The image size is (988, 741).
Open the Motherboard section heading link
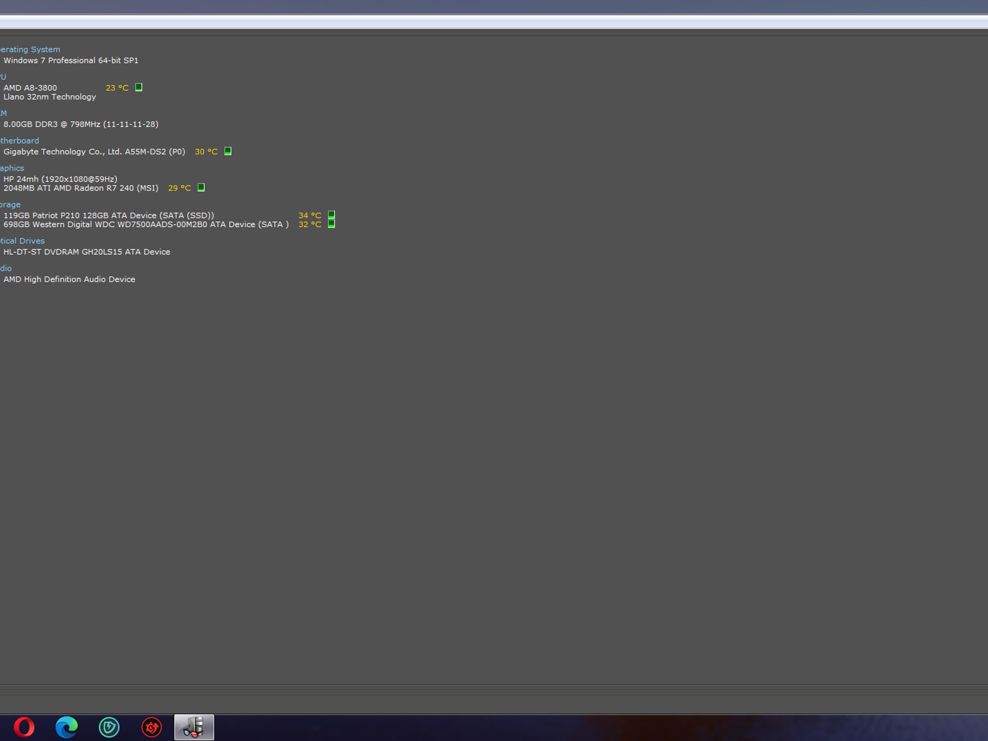(19, 140)
